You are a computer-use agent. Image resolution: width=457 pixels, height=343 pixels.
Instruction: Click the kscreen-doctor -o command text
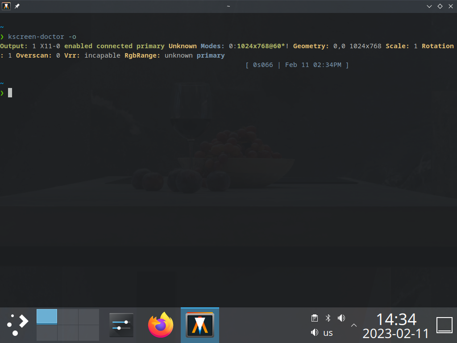(42, 37)
